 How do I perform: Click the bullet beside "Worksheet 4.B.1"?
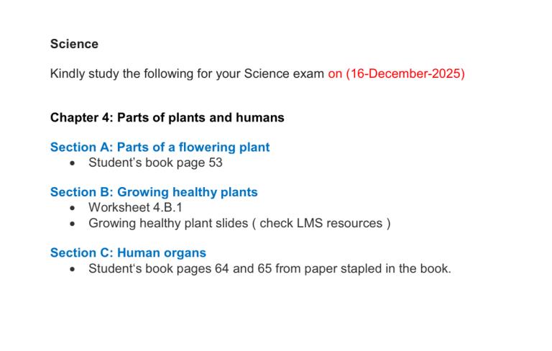(x=73, y=208)
